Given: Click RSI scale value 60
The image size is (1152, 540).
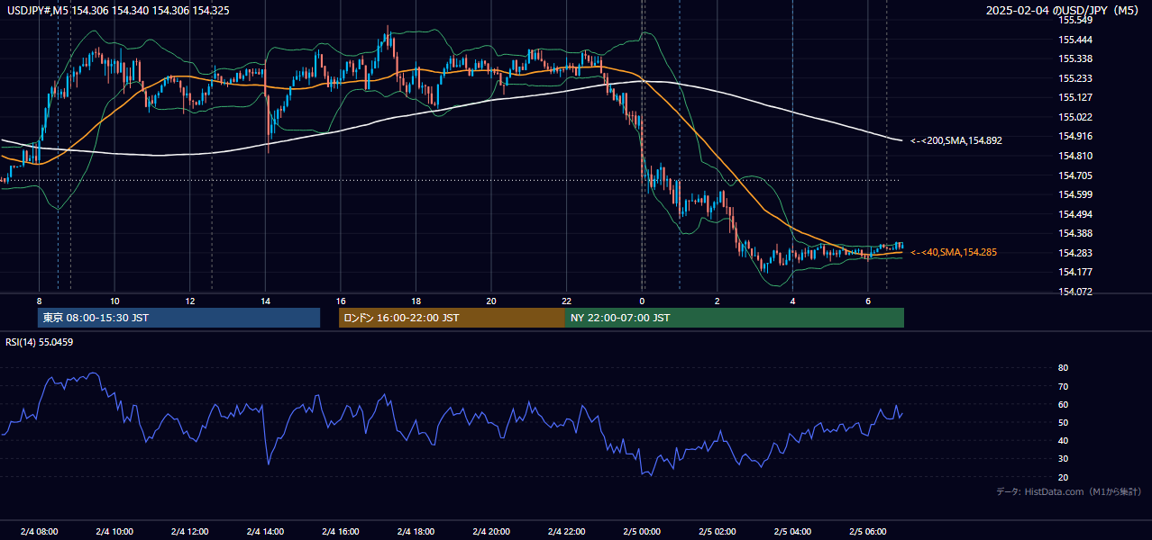Looking at the screenshot, I should [x=1064, y=404].
